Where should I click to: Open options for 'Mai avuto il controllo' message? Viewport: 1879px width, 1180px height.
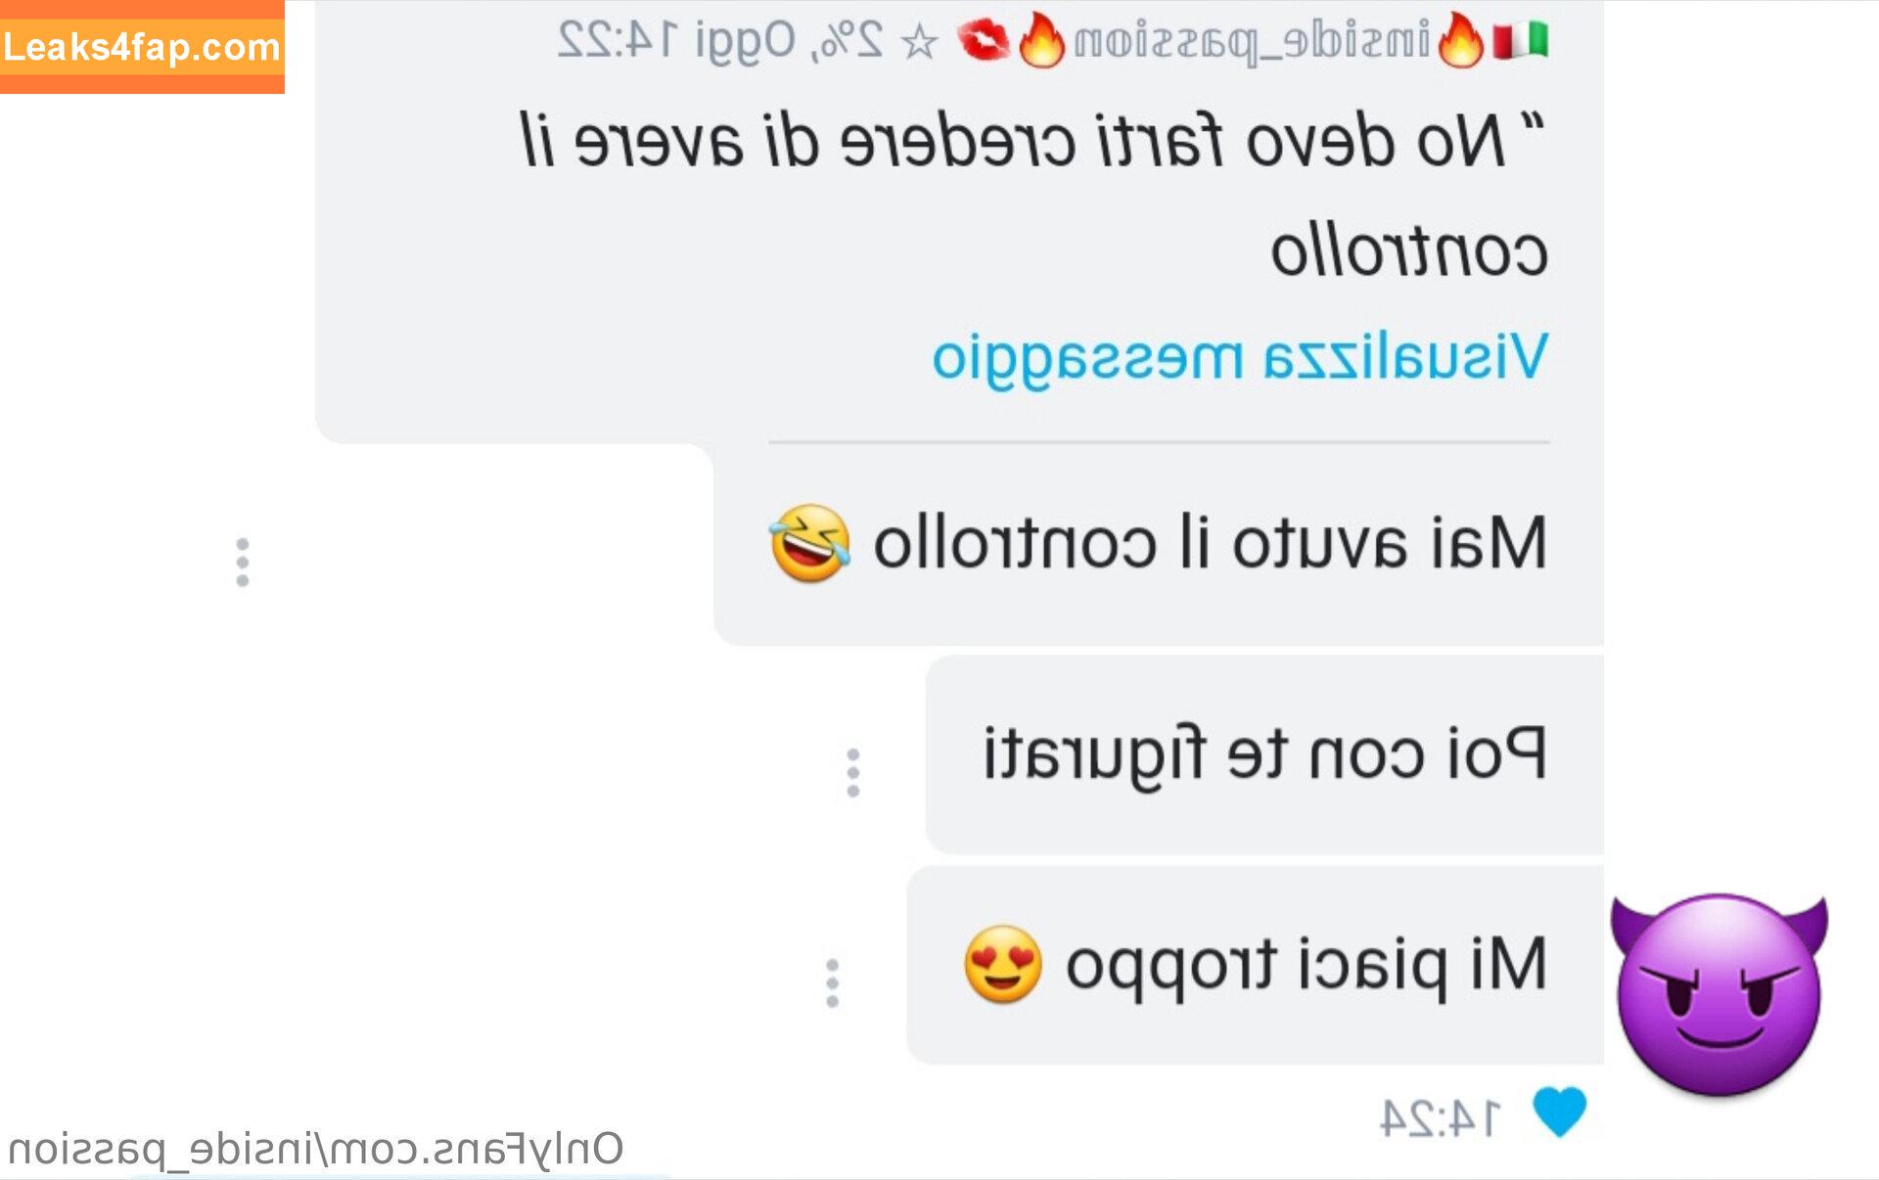pos(243,563)
